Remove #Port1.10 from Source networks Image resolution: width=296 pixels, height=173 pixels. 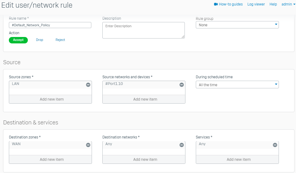click(182, 85)
